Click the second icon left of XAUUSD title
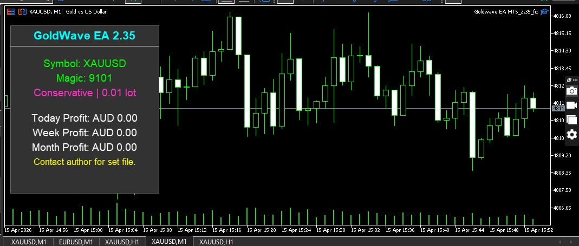 click(x=22, y=11)
